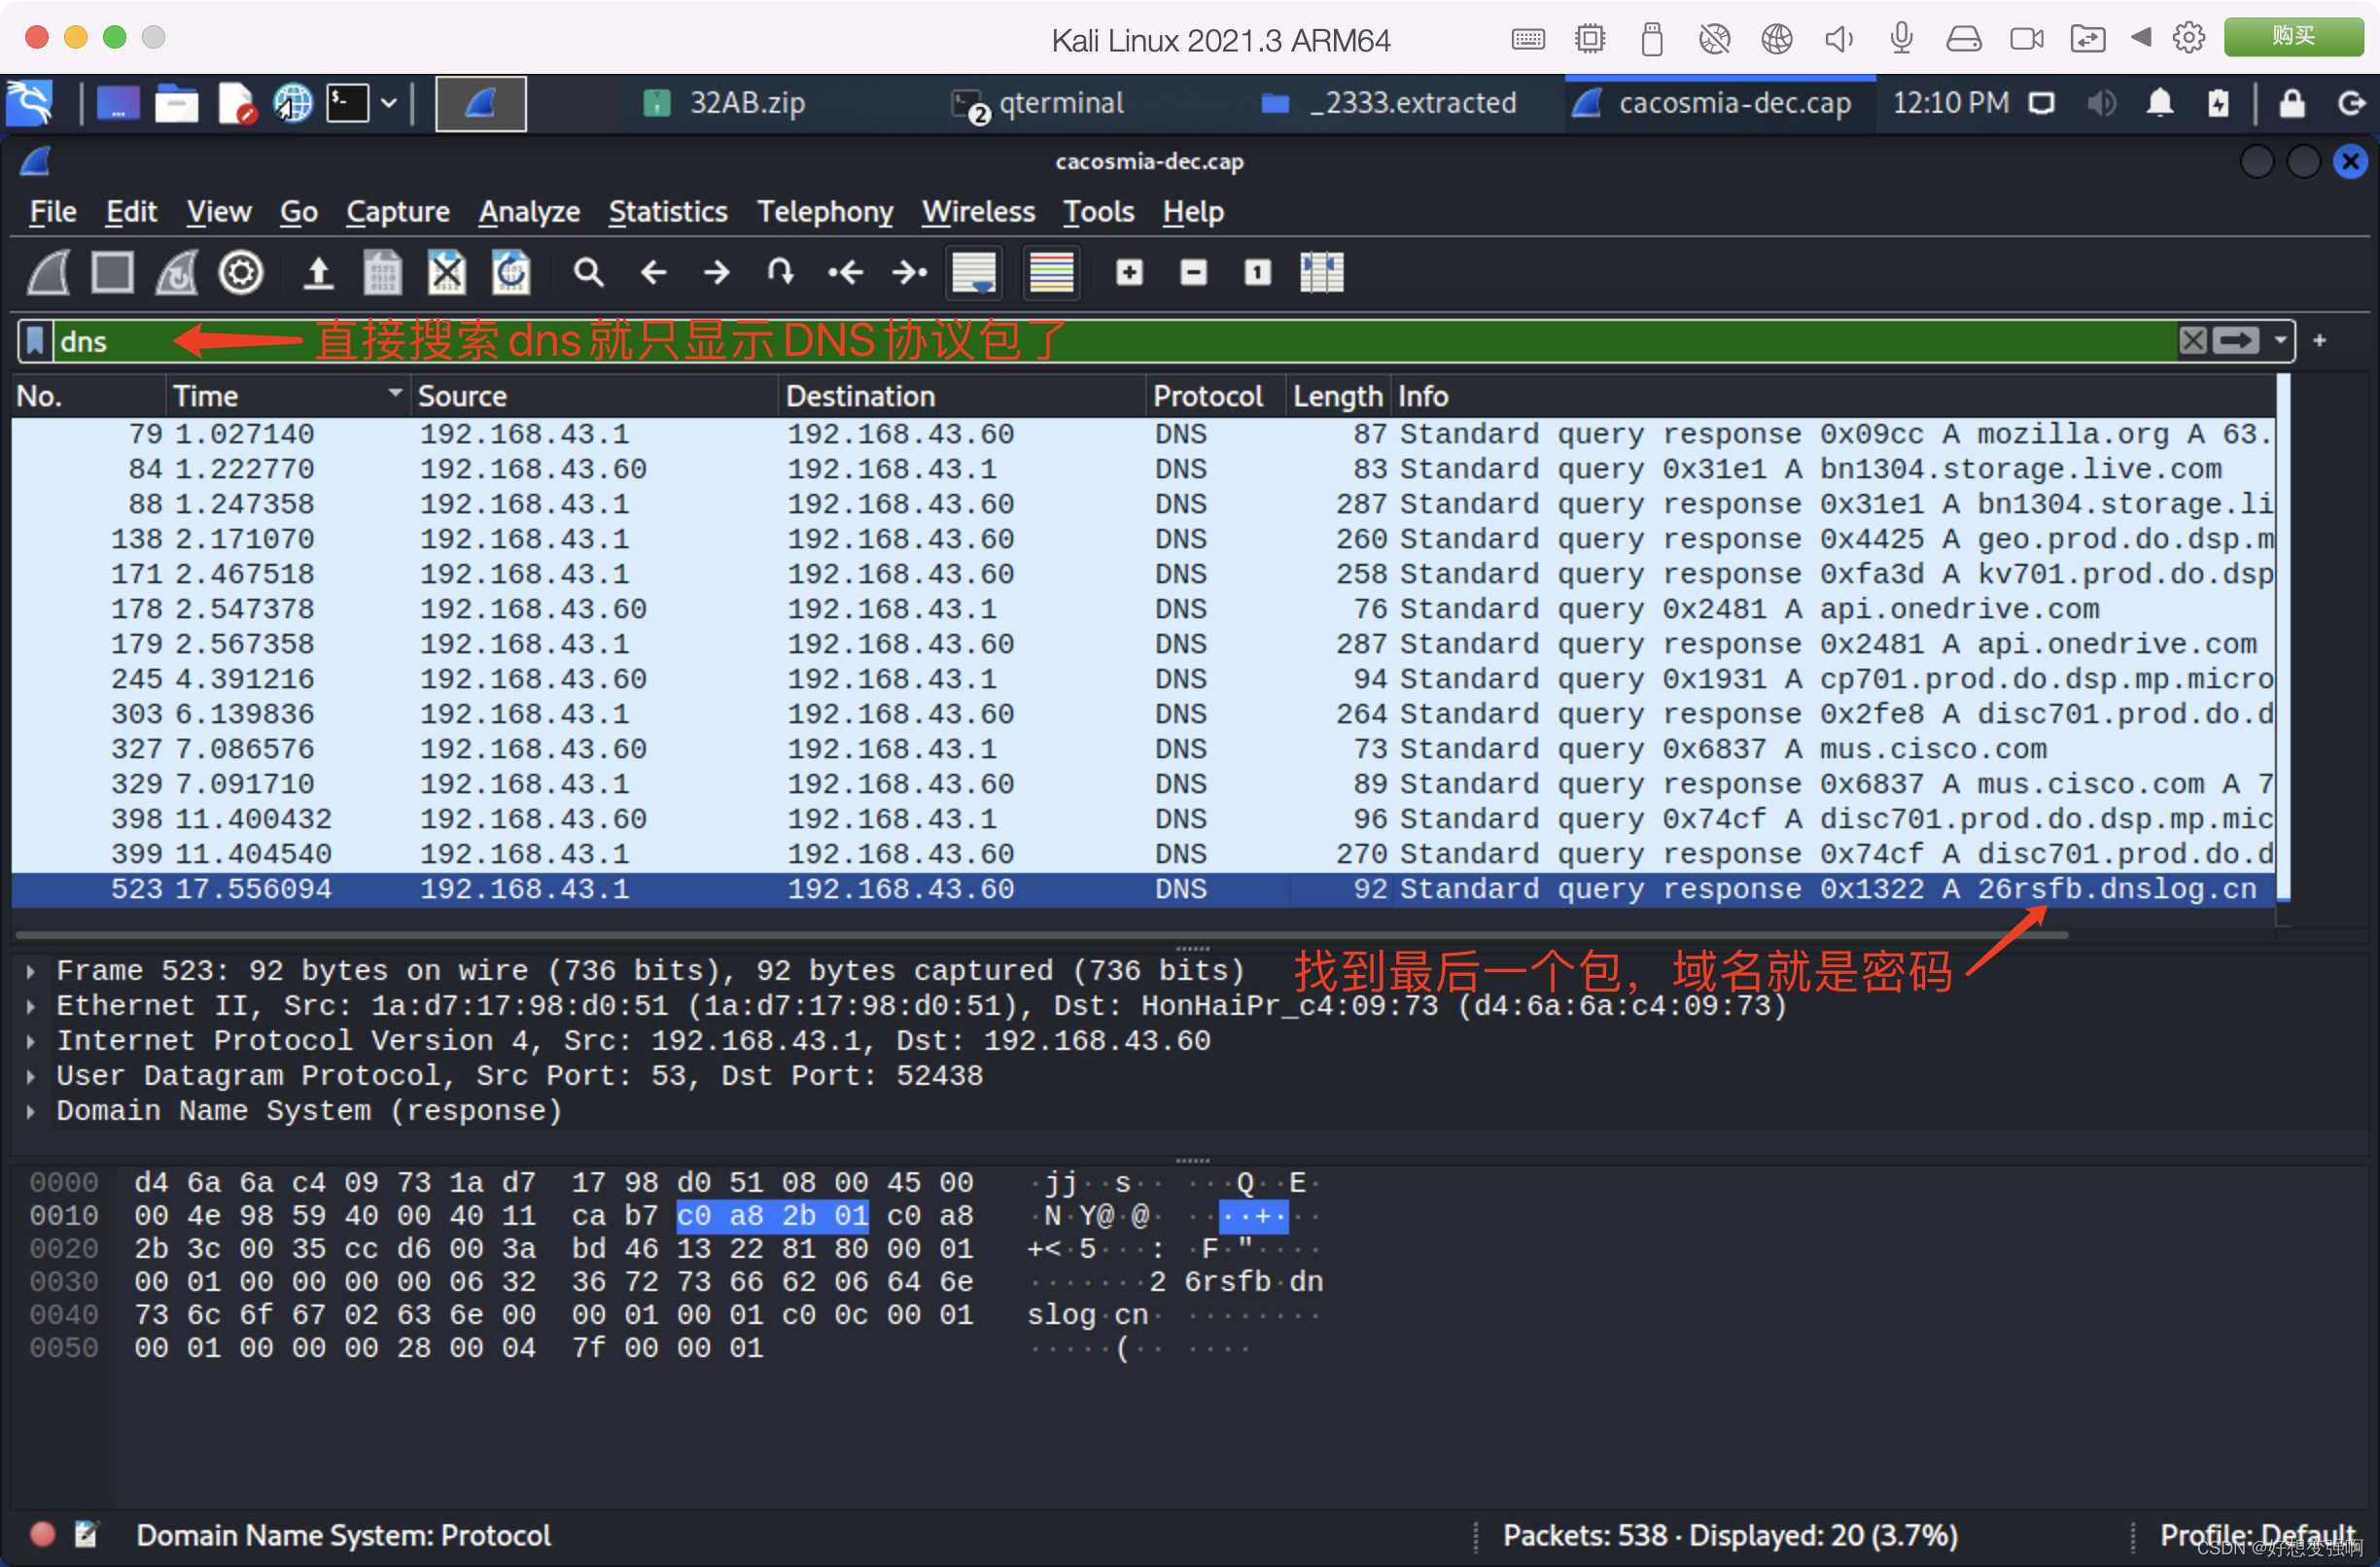The height and width of the screenshot is (1567, 2380).
Task: Click the Find a packet magnifier icon
Action: [588, 272]
